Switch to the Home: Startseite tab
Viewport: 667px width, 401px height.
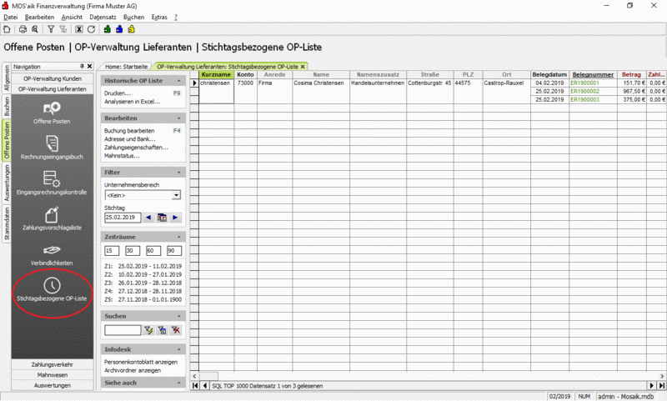pos(127,67)
